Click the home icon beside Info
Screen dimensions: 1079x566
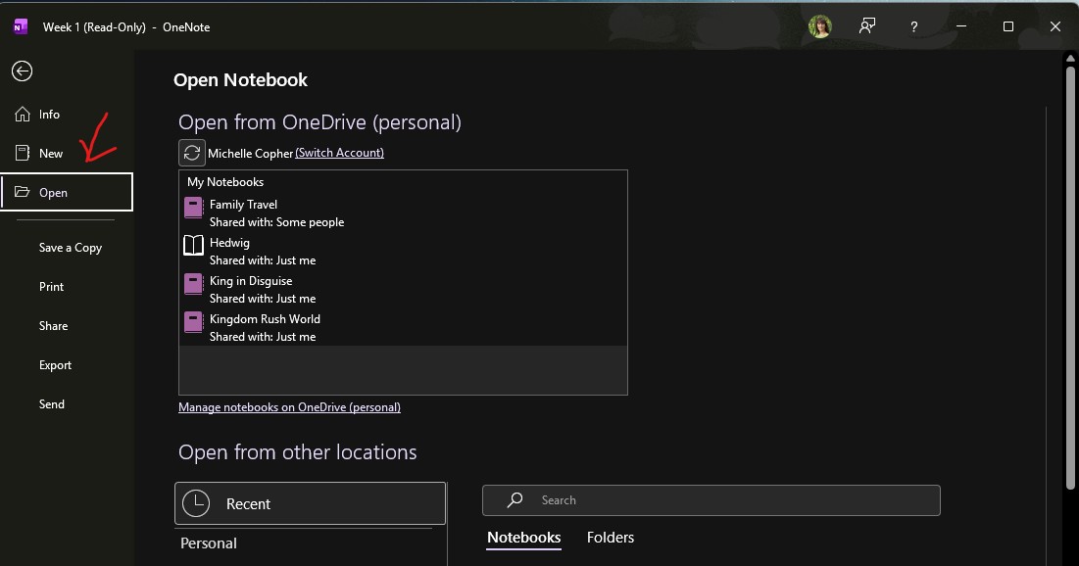pyautogui.click(x=23, y=115)
